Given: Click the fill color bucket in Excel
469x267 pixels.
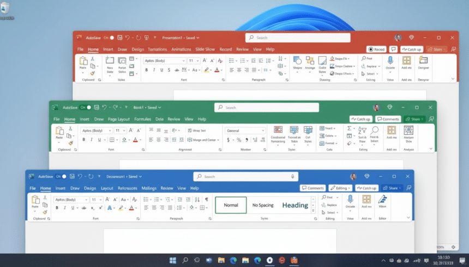Looking at the screenshot, I should [124, 139].
